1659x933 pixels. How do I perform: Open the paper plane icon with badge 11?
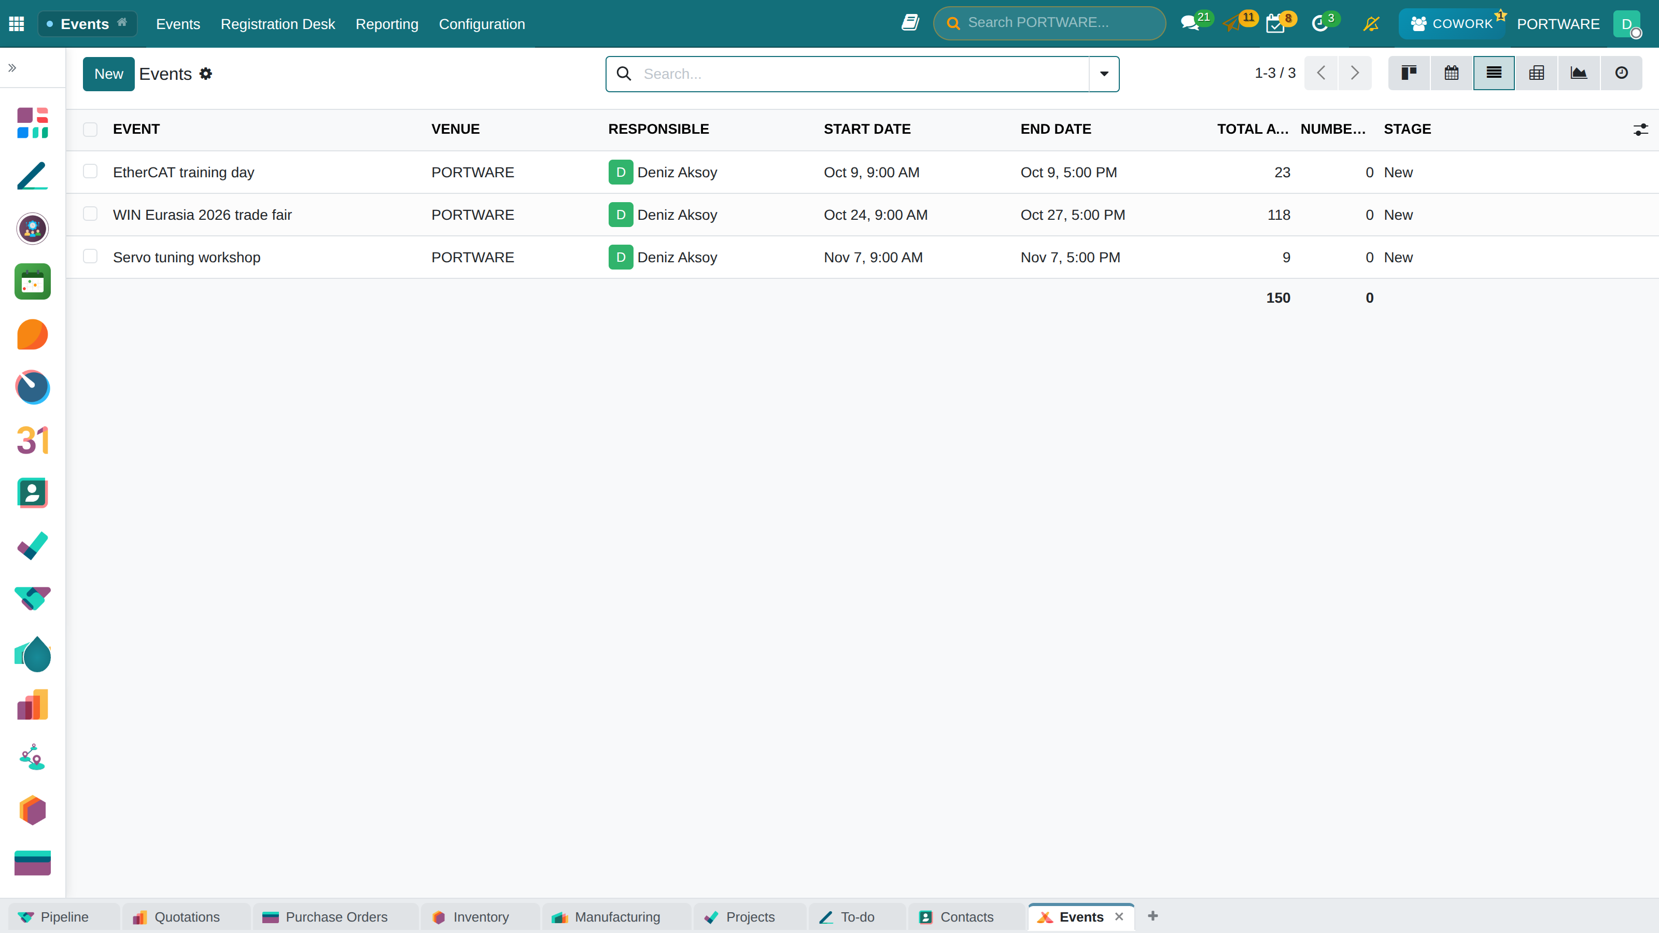point(1232,24)
